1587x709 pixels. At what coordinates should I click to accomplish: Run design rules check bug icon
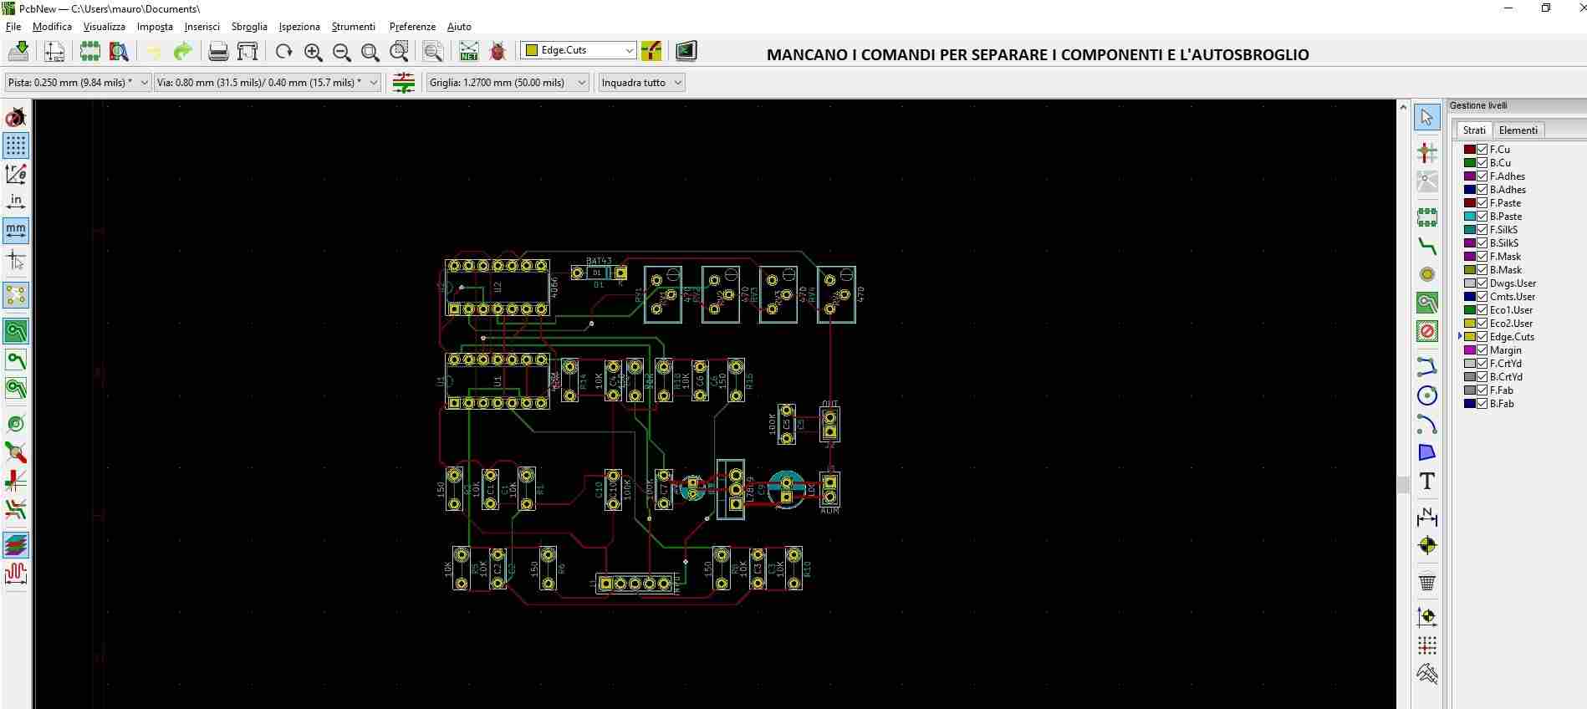[498, 51]
